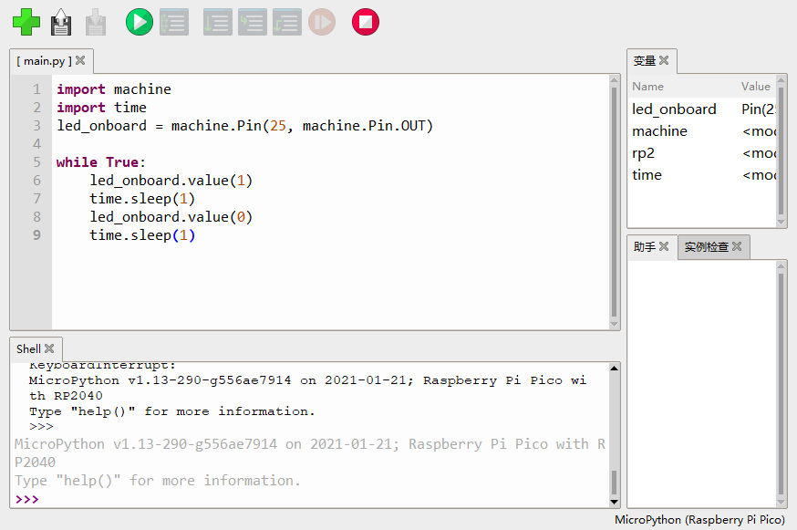Click the Resume debugging icon
This screenshot has width=797, height=530.
point(321,21)
